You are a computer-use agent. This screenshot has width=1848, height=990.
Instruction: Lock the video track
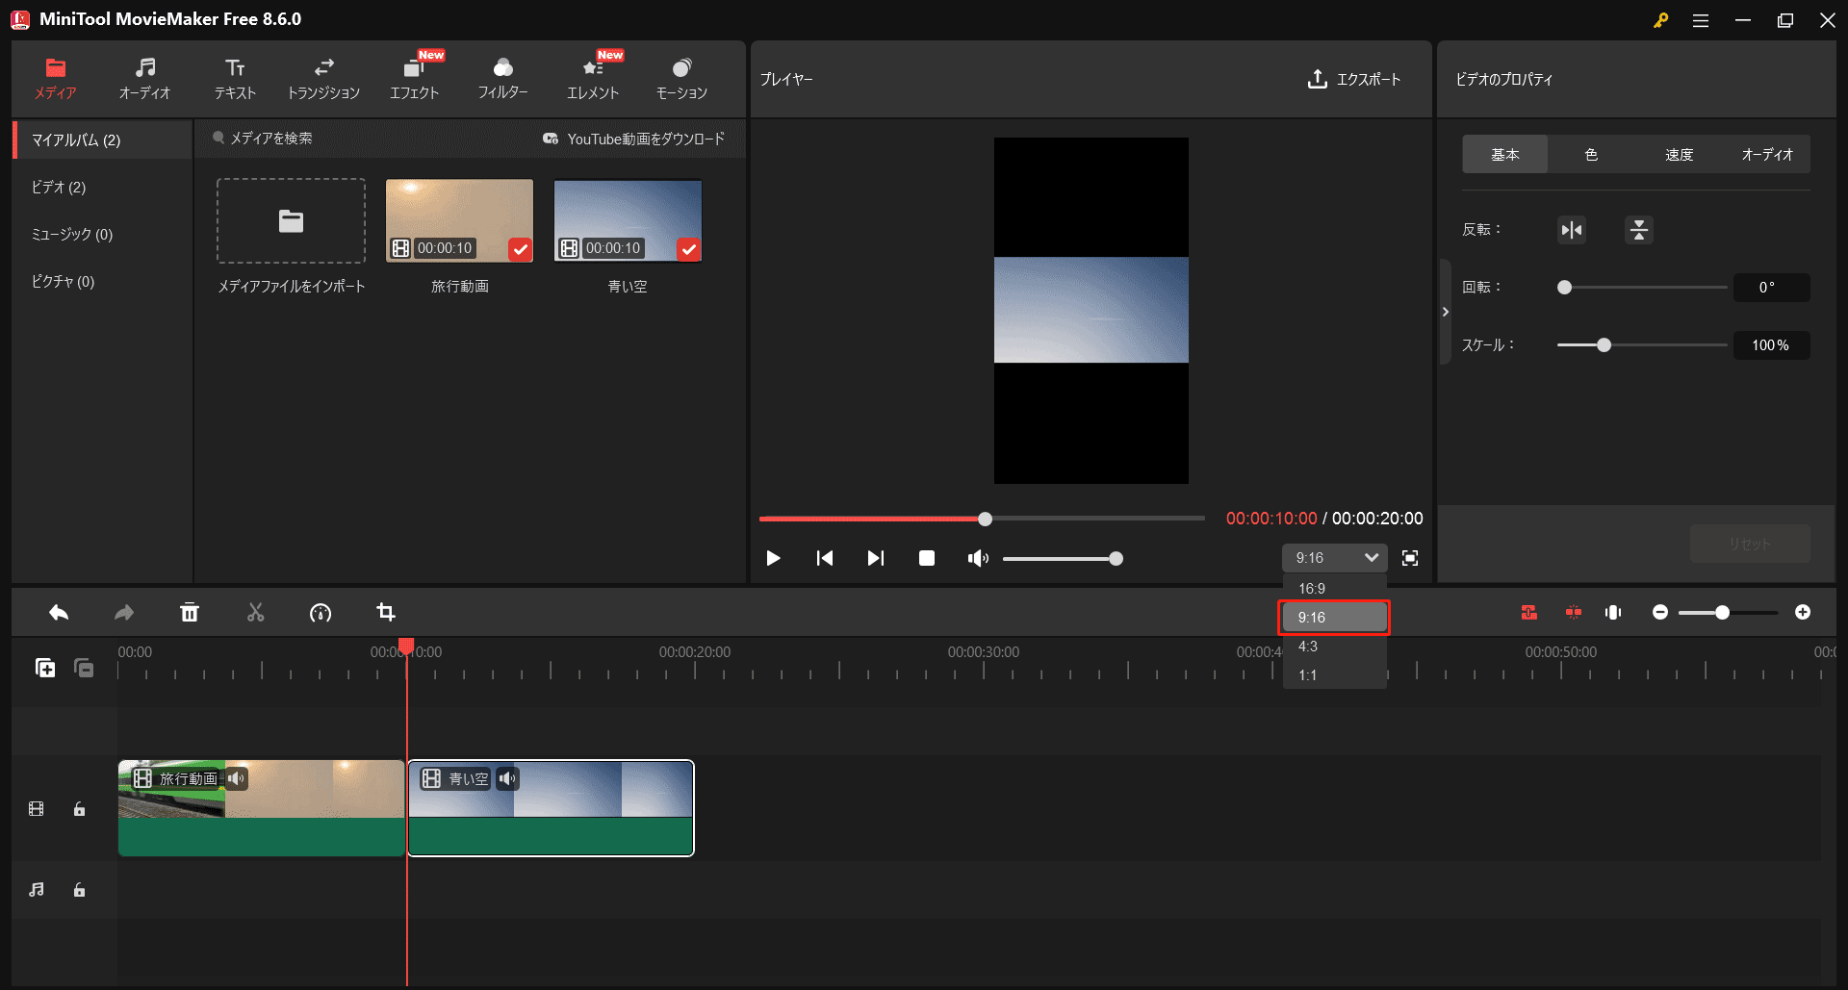tap(79, 808)
